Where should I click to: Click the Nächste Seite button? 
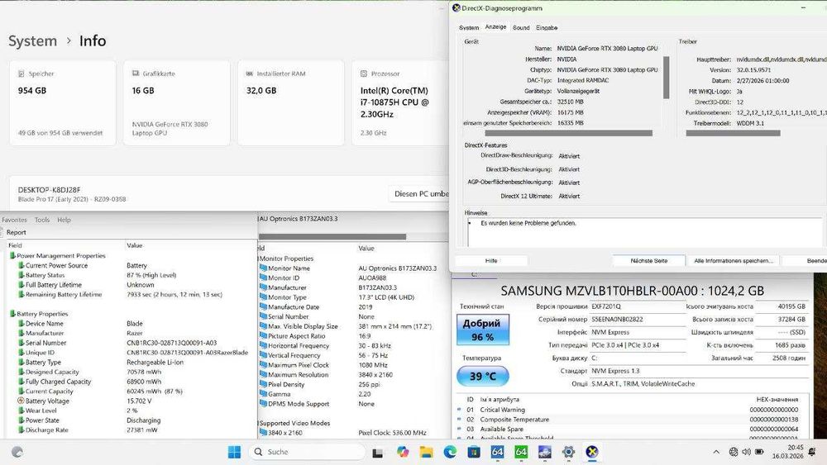click(648, 261)
